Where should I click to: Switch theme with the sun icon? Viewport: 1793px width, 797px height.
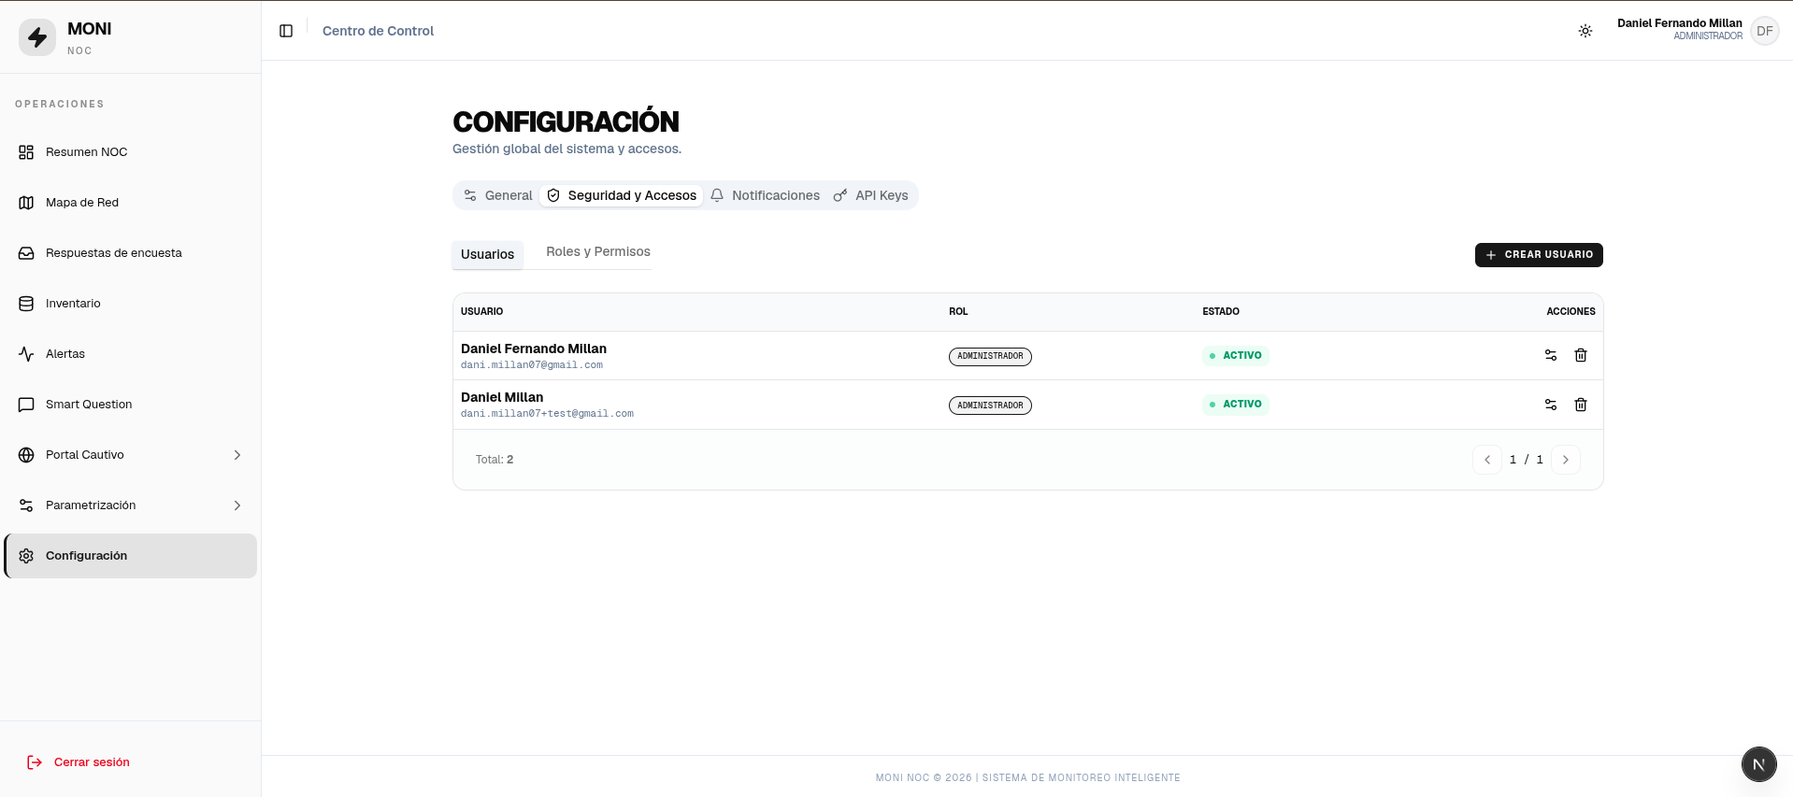click(x=1585, y=31)
